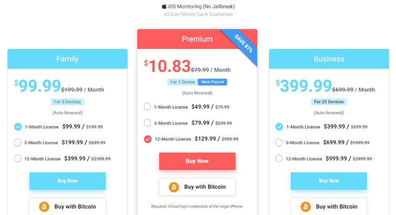Click Buy Now under Business plan
The width and height of the screenshot is (396, 215).
coord(329,181)
